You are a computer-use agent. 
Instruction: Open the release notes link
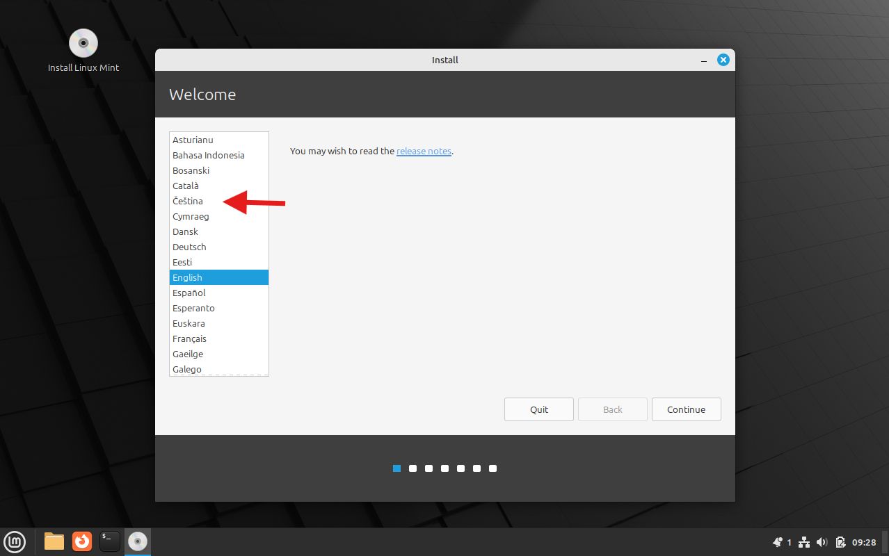424,151
